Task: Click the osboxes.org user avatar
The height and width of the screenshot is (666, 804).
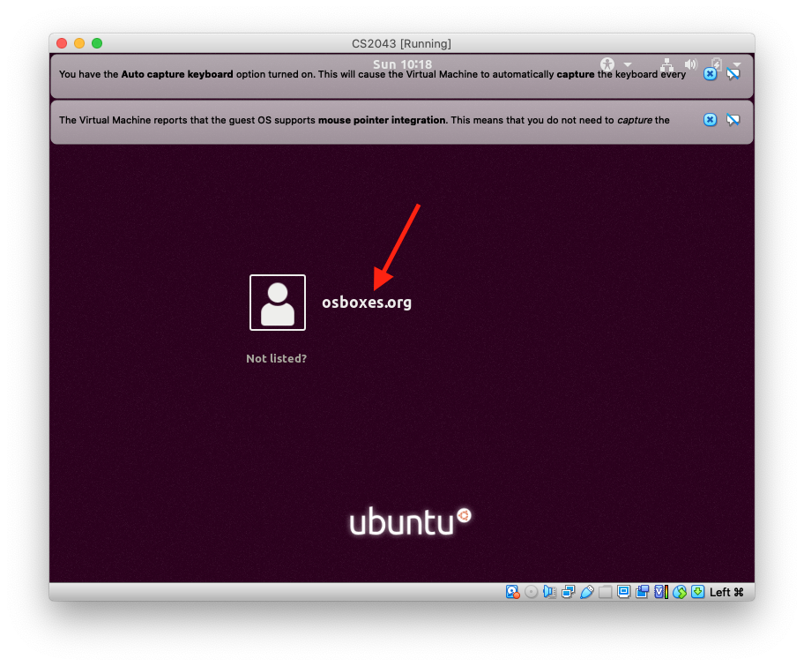Action: coord(278,303)
